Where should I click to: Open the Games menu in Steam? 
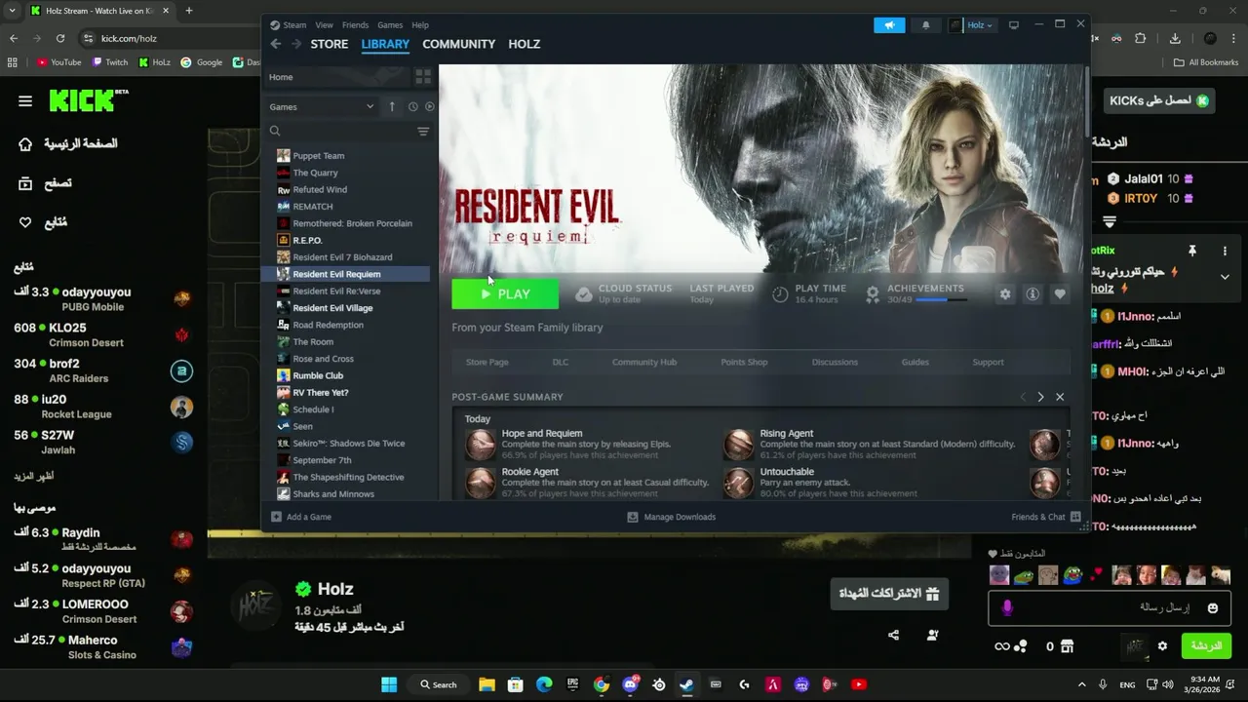tap(390, 25)
